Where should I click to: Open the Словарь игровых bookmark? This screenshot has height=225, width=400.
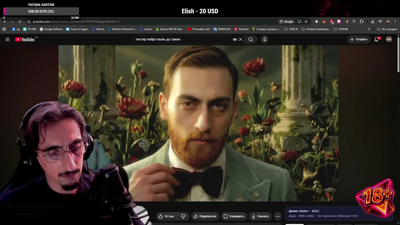coord(266,29)
